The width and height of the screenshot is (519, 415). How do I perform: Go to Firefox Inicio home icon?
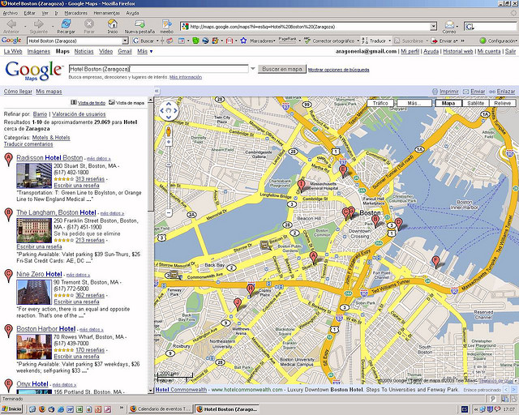tap(113, 24)
